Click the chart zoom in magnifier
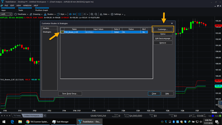The height and width of the screenshot is (125, 222). pyautogui.click(x=92, y=14)
